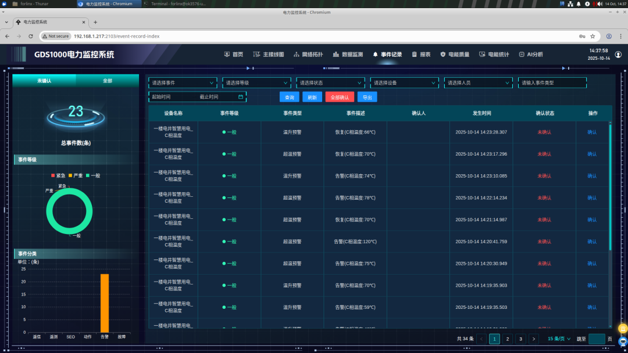Screen dimensions: 628x353
Task: Switch to the 全部 tab
Action: (108, 81)
